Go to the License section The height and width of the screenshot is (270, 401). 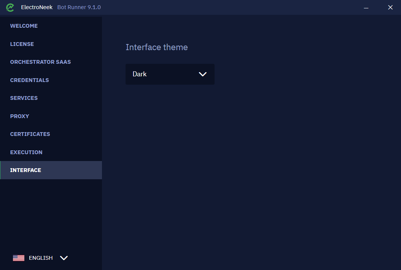tap(51, 44)
